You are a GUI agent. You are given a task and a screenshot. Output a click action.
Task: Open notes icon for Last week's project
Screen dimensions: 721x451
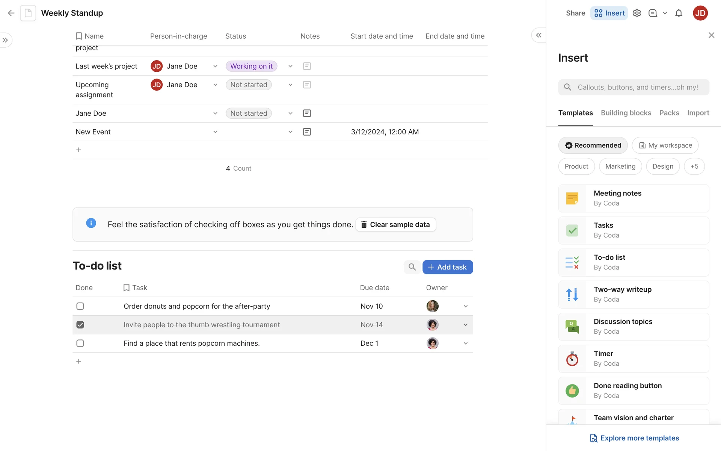click(307, 66)
